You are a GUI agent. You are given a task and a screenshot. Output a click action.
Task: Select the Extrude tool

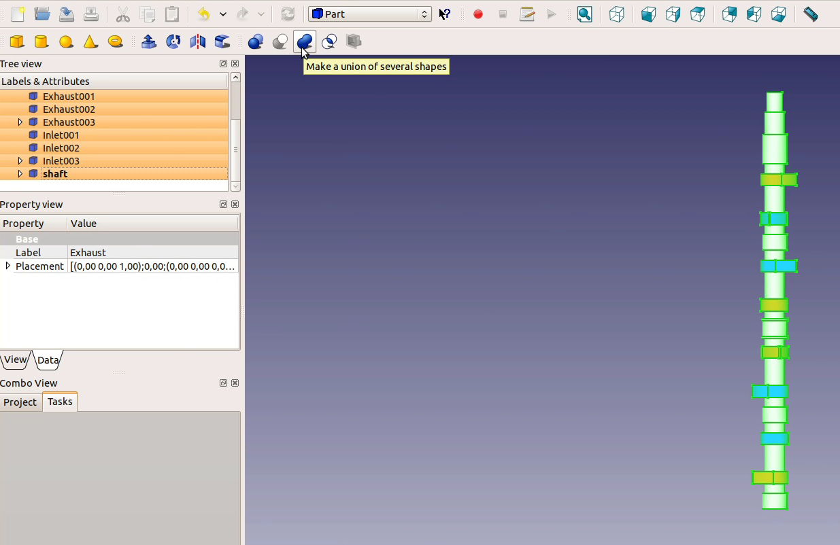tap(148, 41)
